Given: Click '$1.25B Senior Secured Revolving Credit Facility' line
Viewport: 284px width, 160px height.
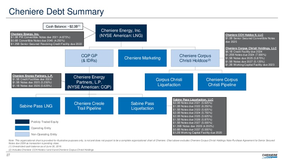Looking at the screenshot, I should point(46,44).
